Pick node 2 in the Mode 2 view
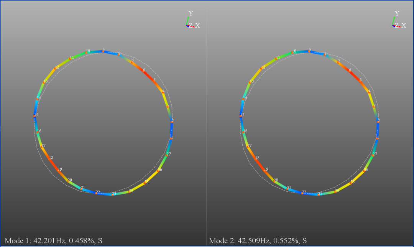This screenshot has width=414, height=247. click(x=378, y=122)
